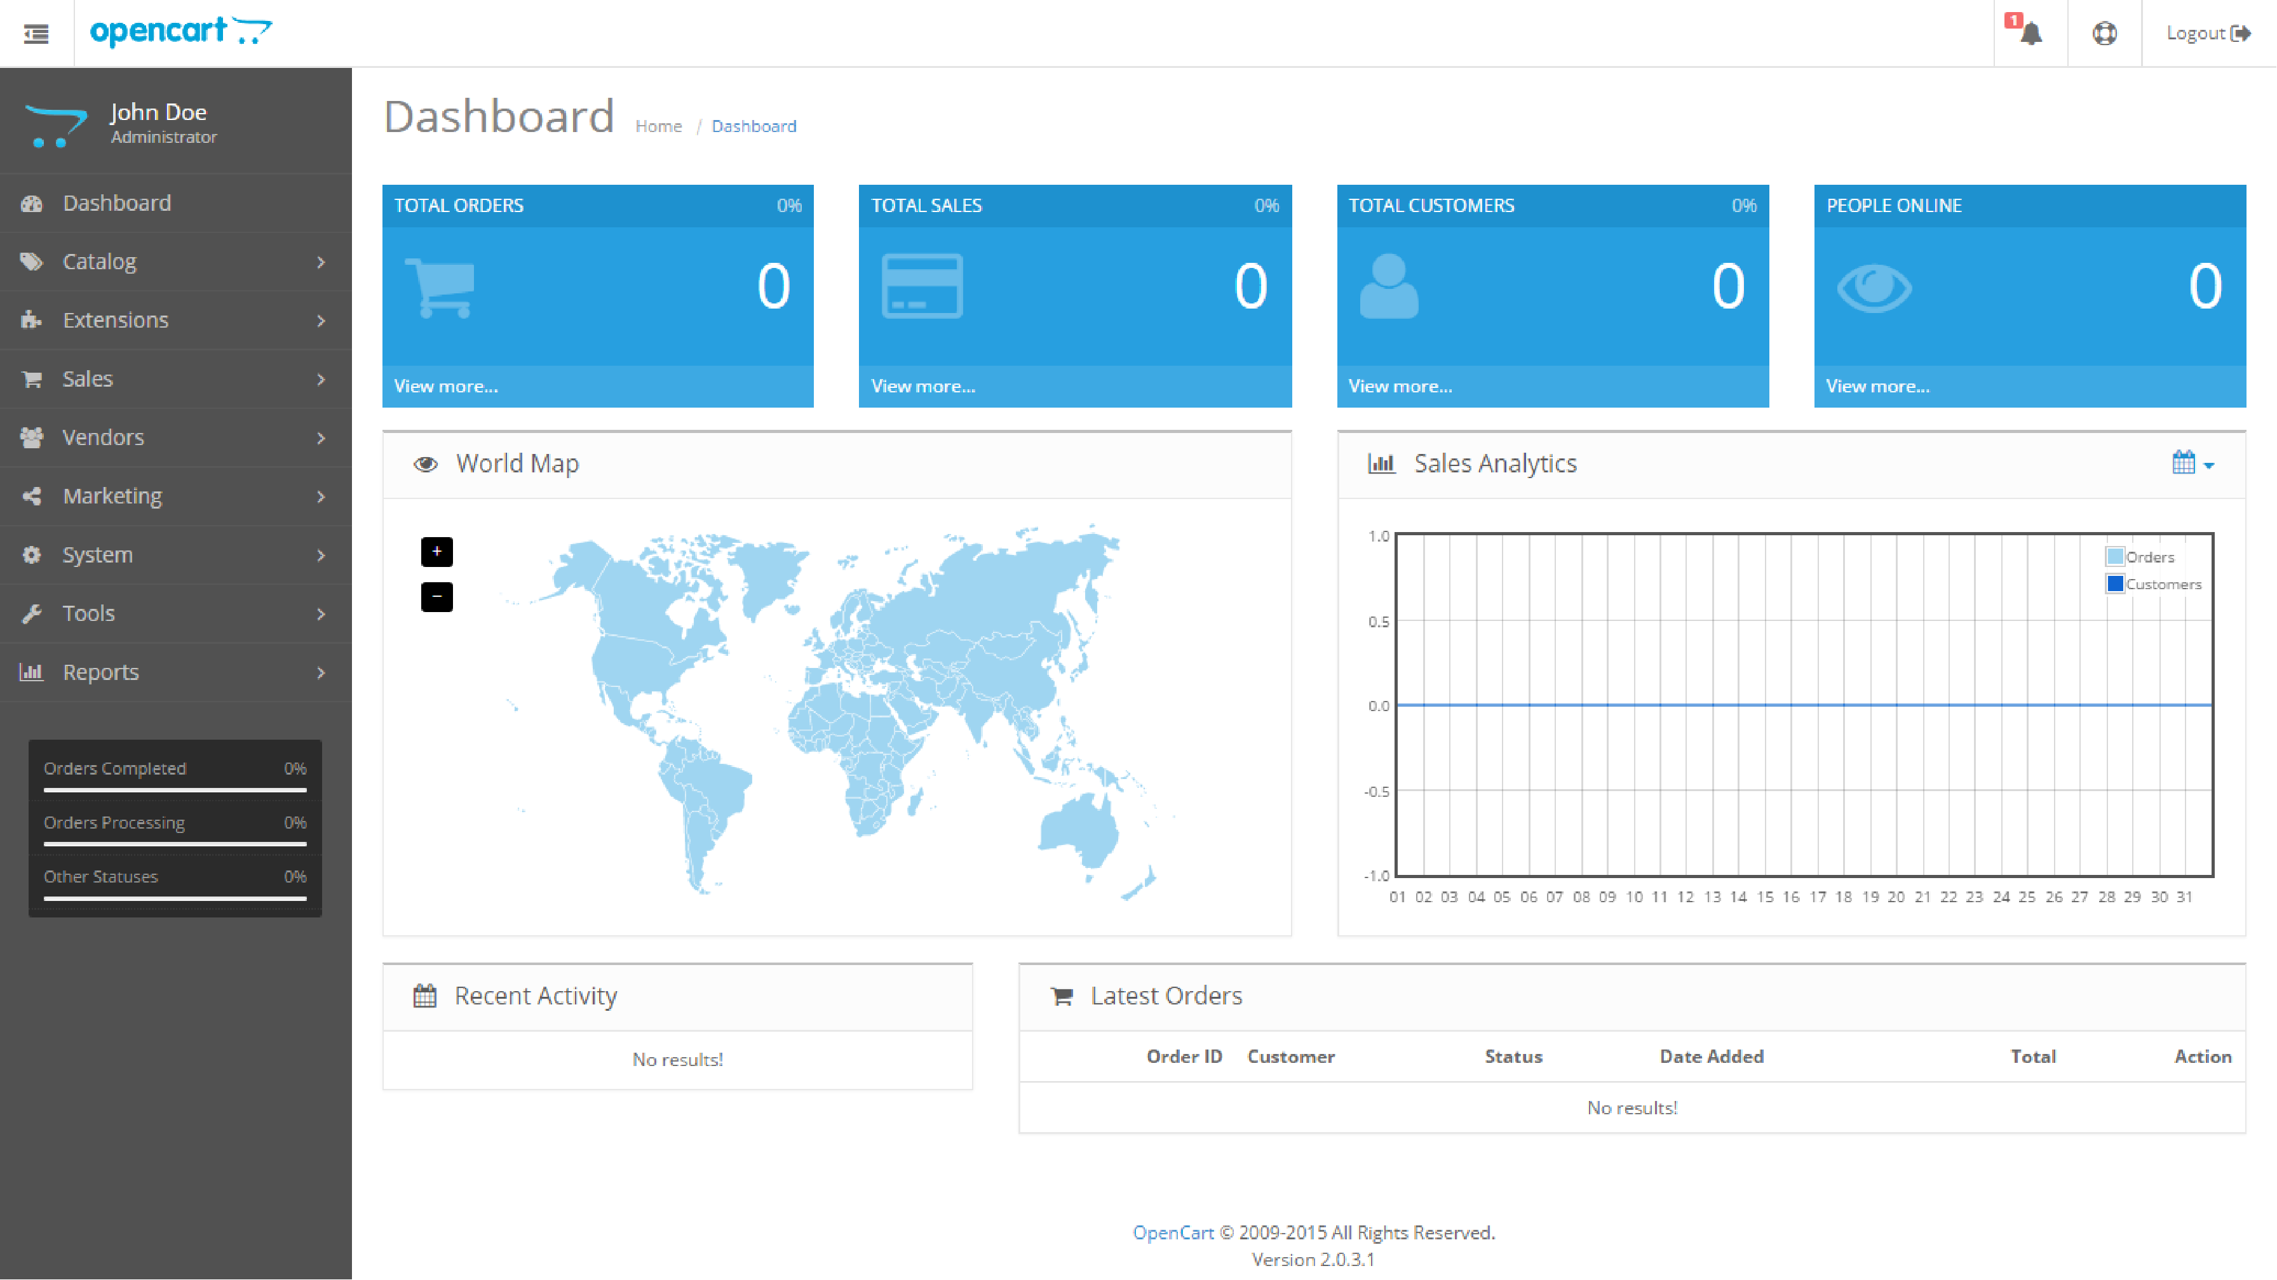
Task: Open the calendar icon on Sales Analytics
Action: [2184, 462]
